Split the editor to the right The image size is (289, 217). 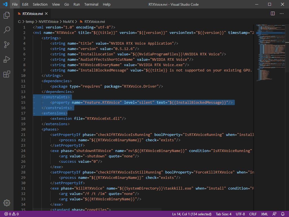pos(273,14)
